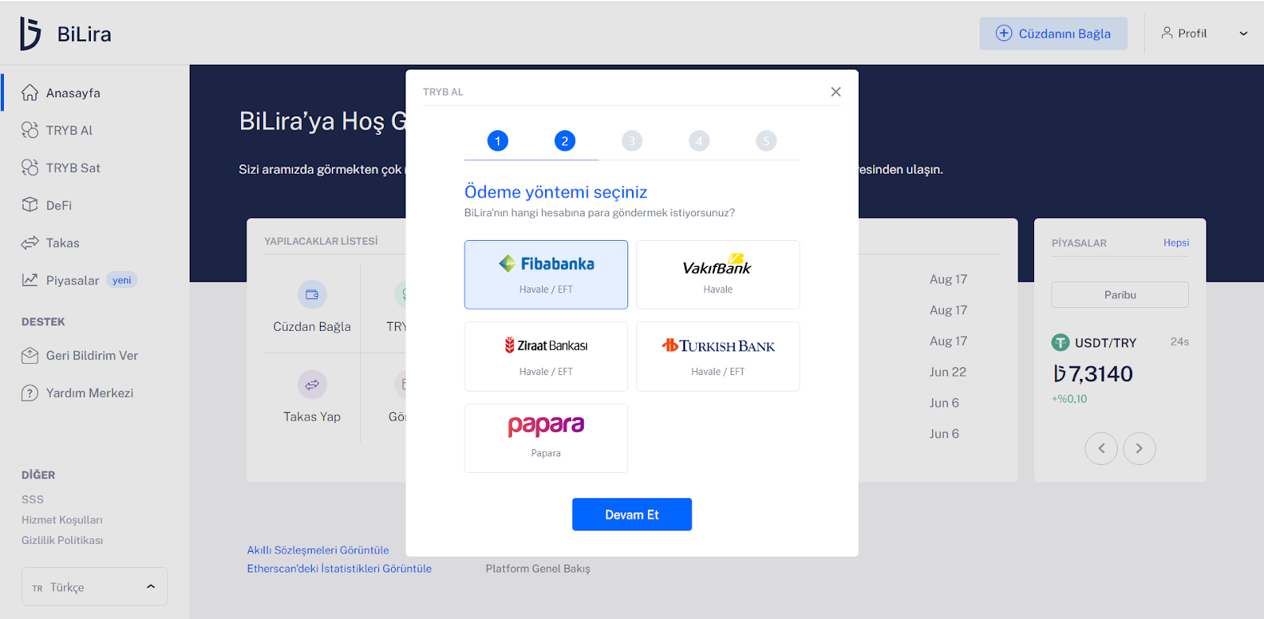Select Fibabanka Havale / EFT payment option
The height and width of the screenshot is (619, 1264).
(x=546, y=275)
